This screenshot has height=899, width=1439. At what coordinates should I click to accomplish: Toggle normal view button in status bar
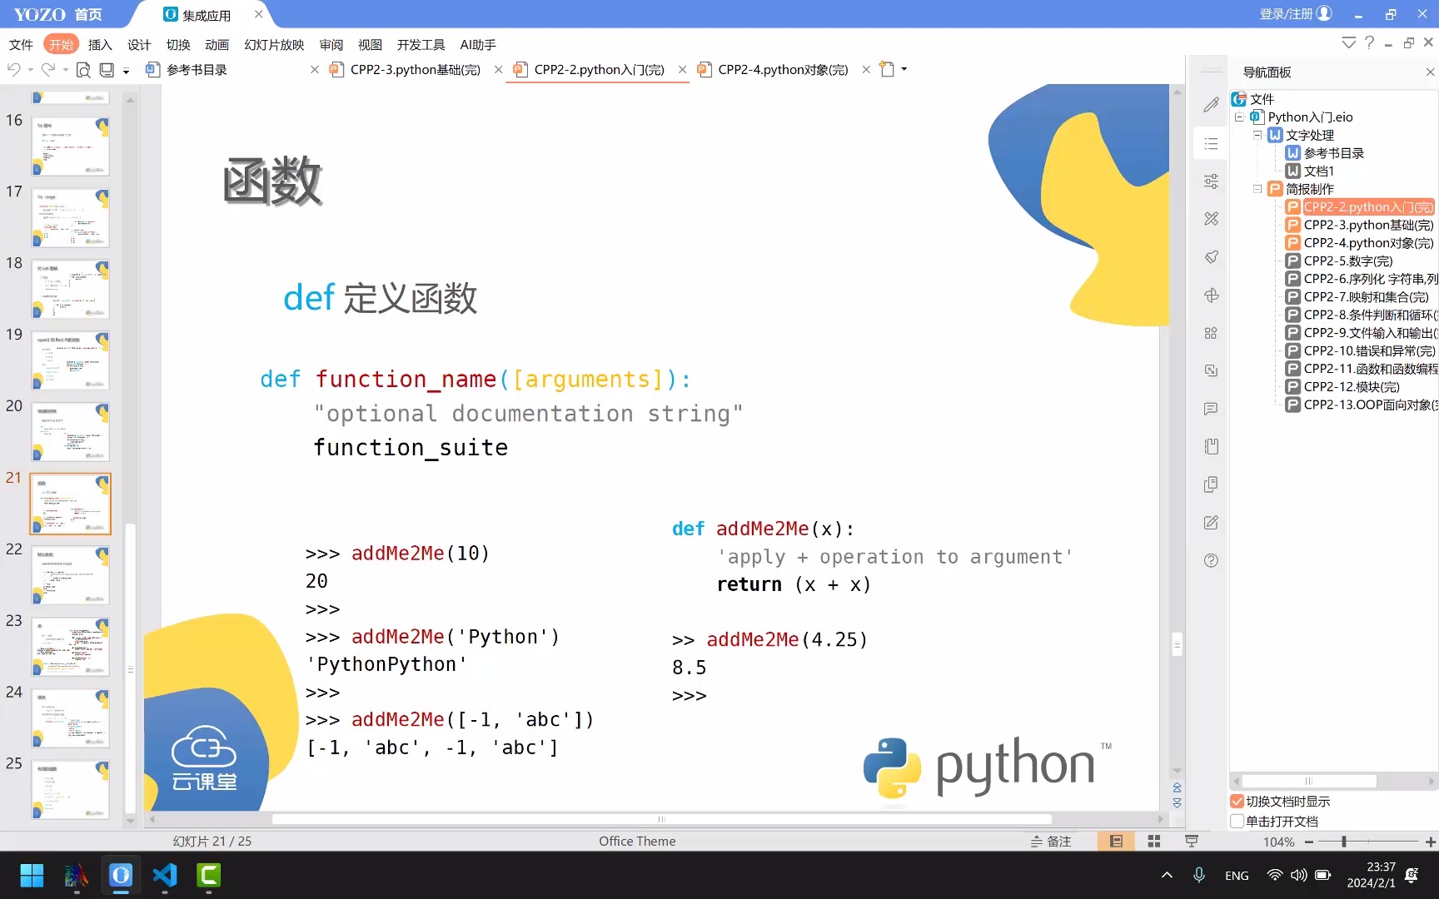tap(1116, 842)
